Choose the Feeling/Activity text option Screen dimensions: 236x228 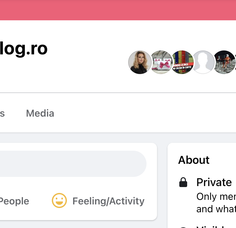[108, 201]
